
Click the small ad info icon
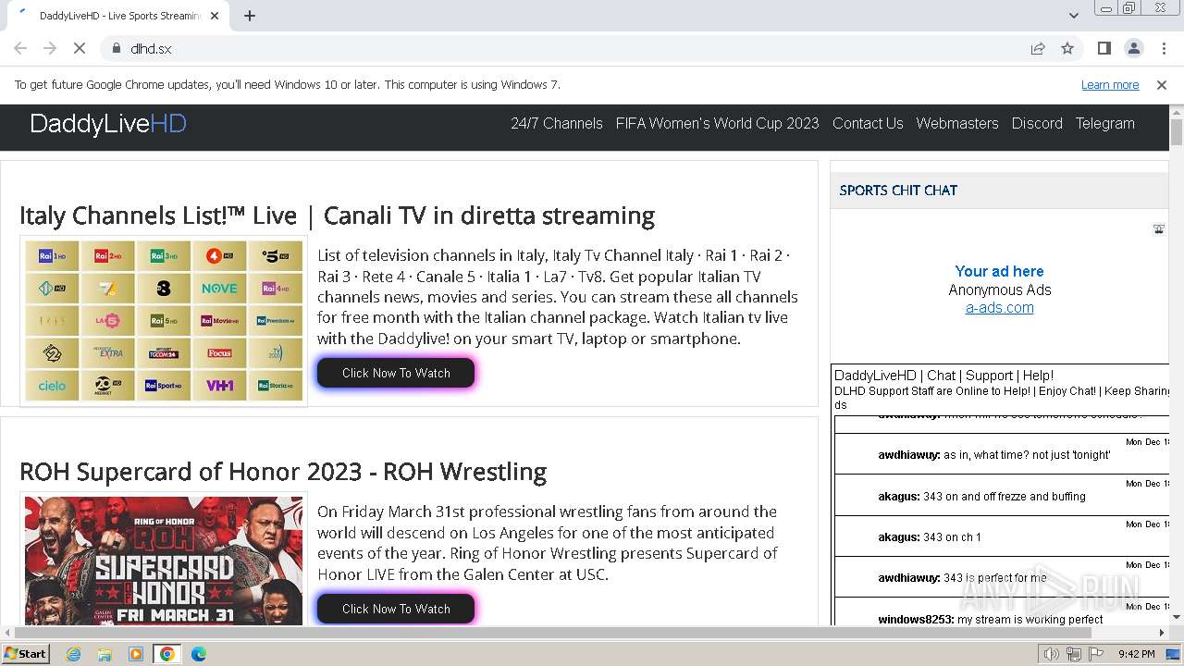tap(1158, 229)
